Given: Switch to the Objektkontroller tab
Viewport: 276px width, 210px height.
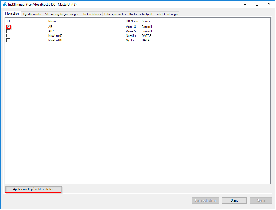Looking at the screenshot, I should click(31, 14).
